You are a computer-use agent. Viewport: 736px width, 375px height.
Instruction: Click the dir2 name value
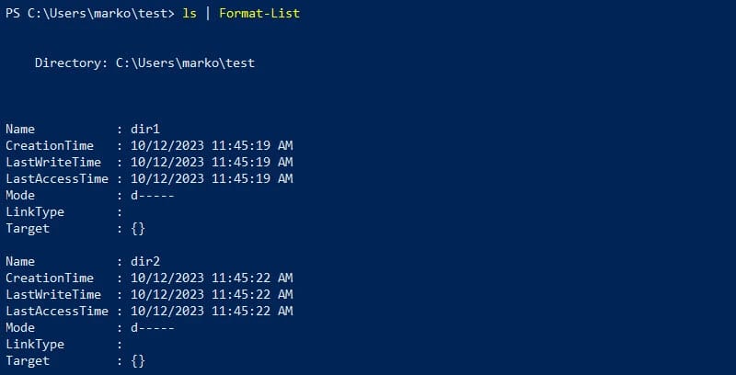point(145,262)
